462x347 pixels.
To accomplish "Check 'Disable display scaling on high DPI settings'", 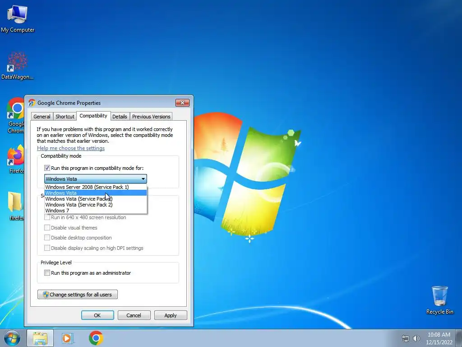I will tap(47, 248).
